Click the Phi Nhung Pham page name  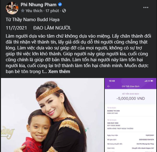(39, 5)
